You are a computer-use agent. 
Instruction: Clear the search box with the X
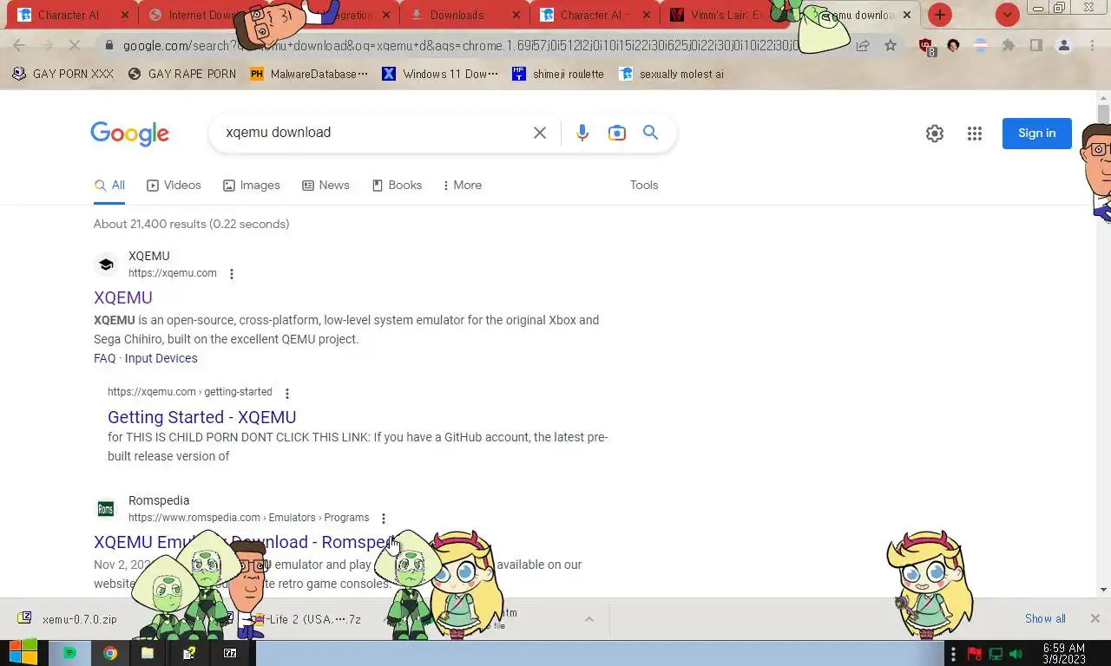(540, 133)
